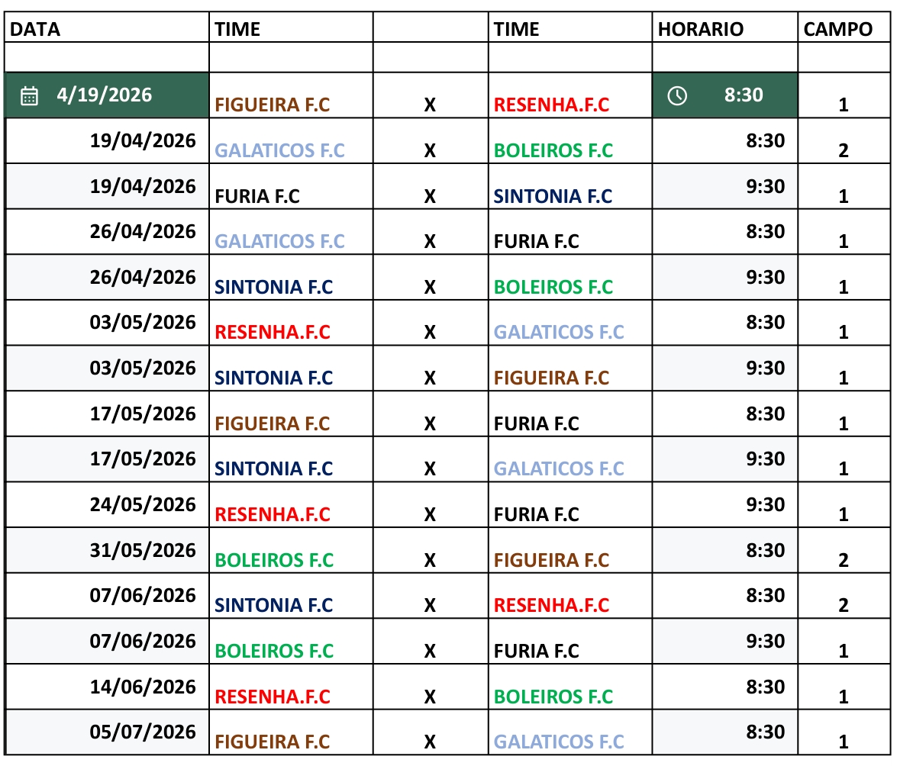Click the clock icon beside 8:30
The width and height of the screenshot is (897, 766).
coord(677,96)
